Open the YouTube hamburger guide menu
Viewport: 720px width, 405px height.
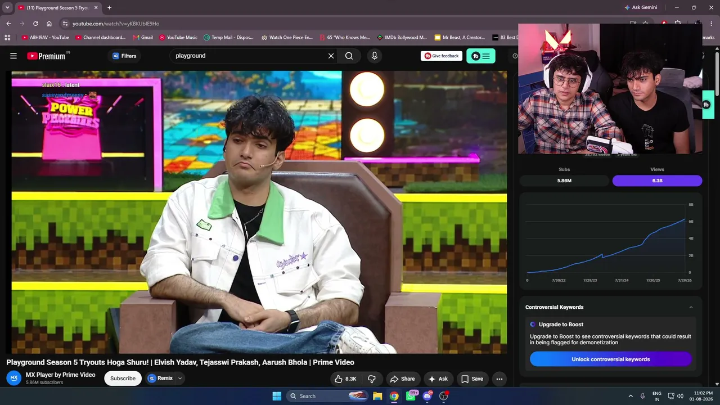[13, 56]
